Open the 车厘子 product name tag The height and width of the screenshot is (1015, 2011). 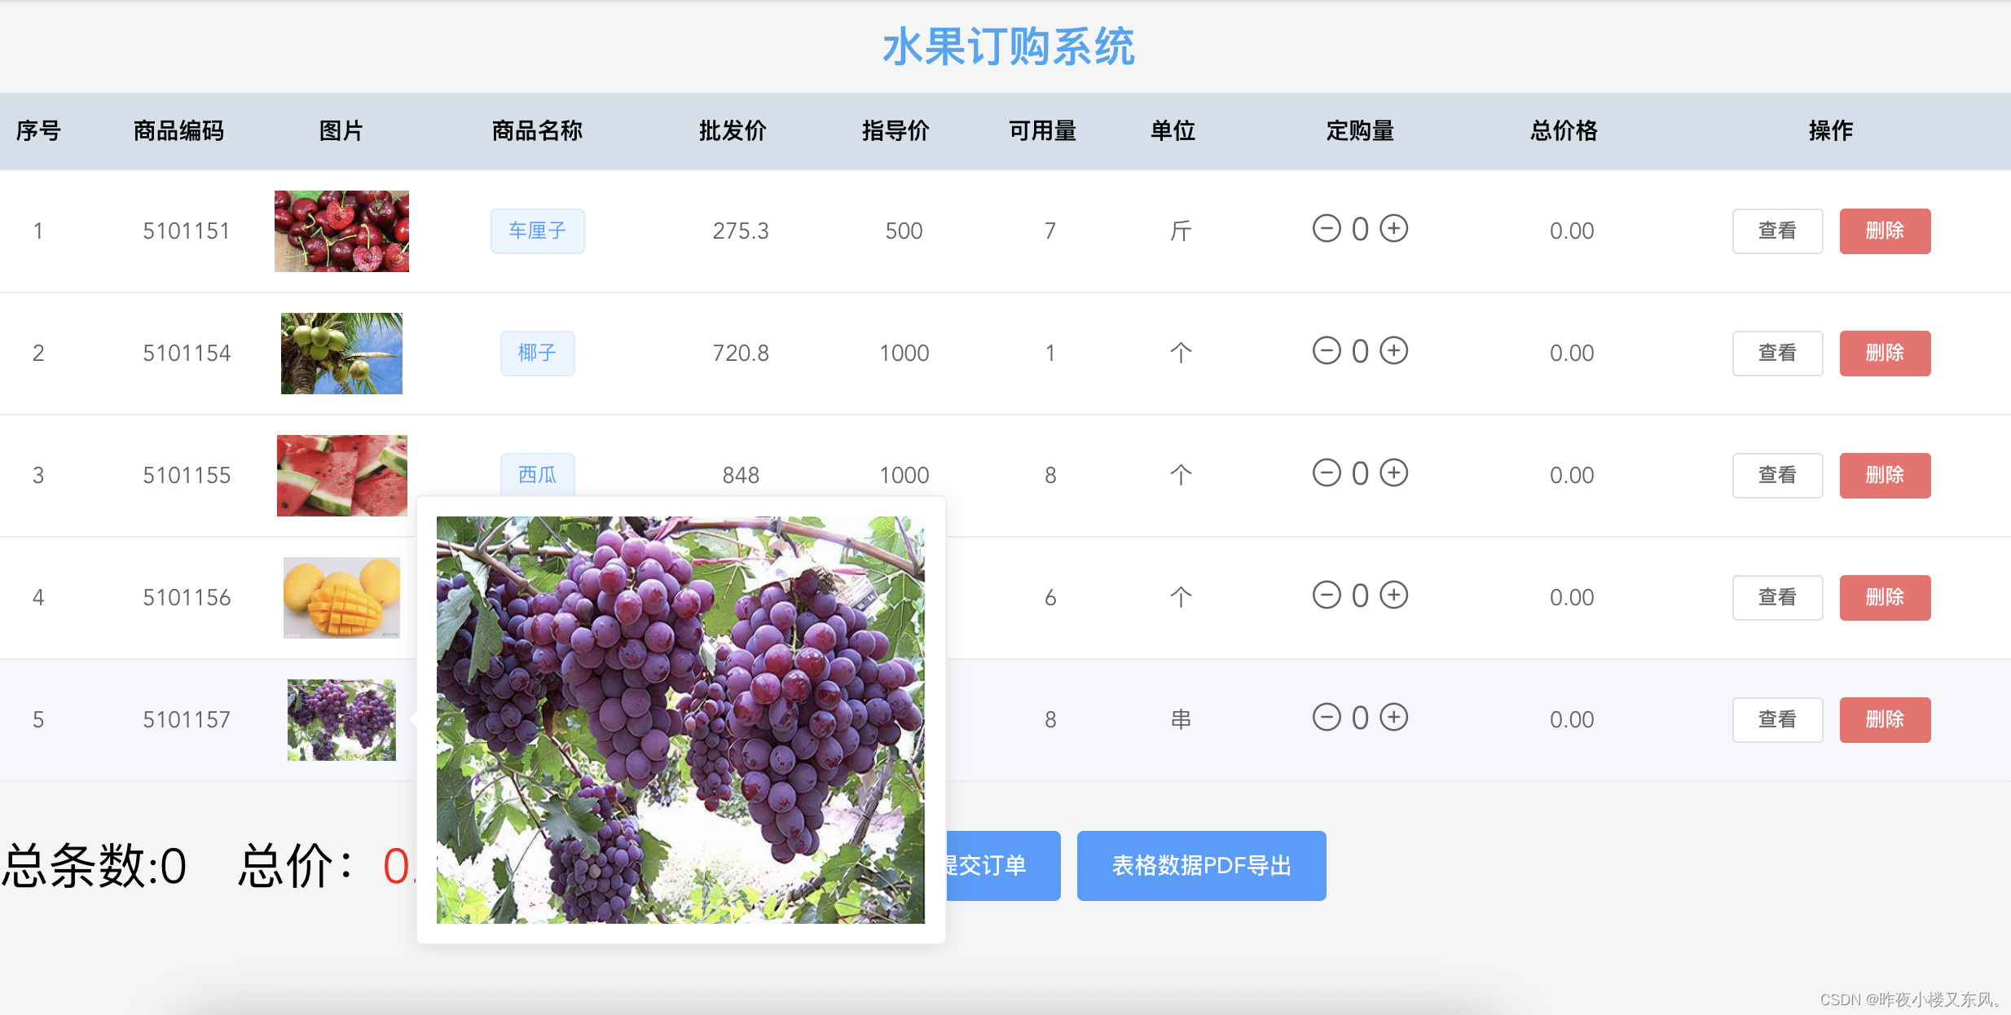point(537,231)
